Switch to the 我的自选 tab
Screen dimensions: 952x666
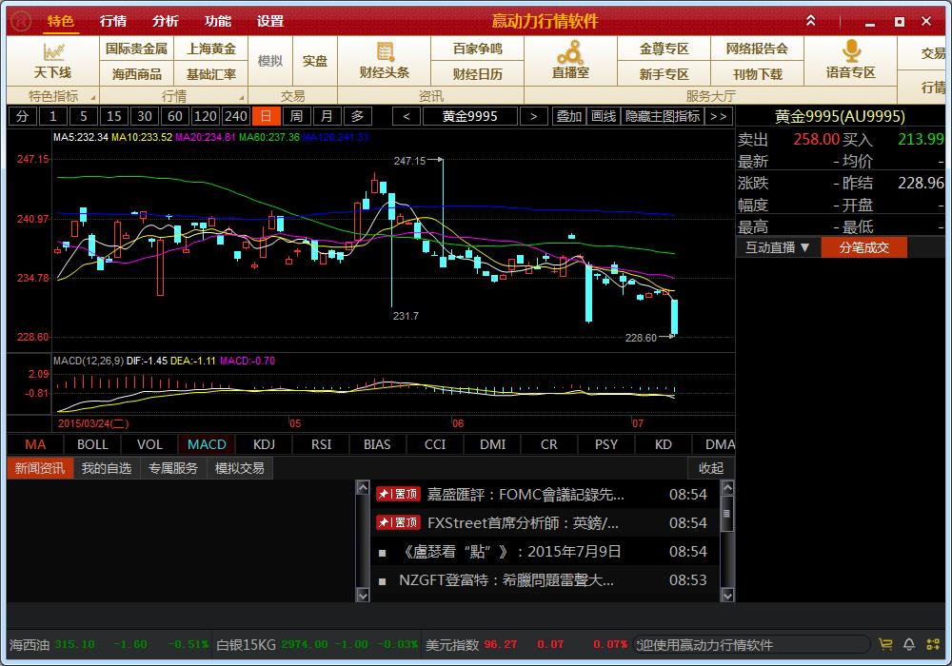107,468
